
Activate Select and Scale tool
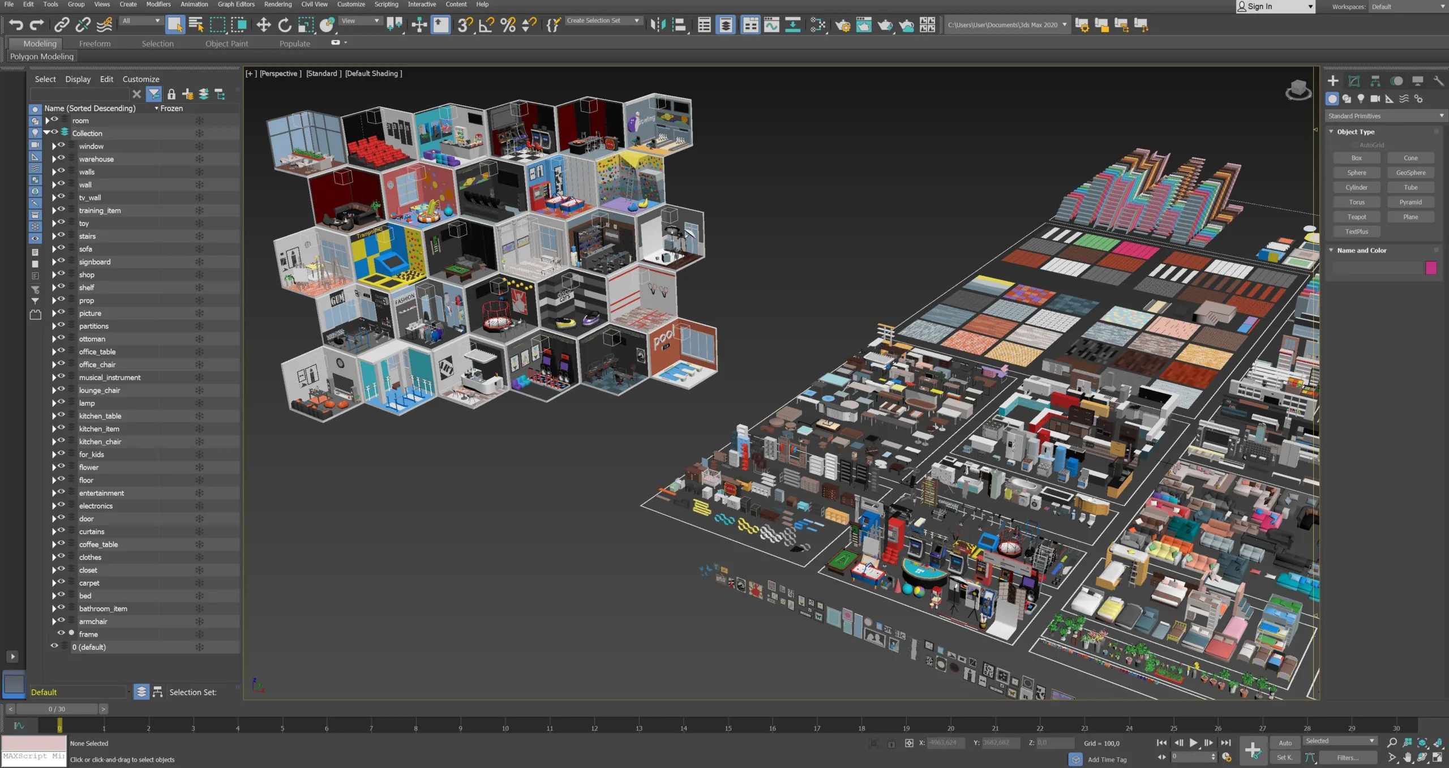[306, 24]
